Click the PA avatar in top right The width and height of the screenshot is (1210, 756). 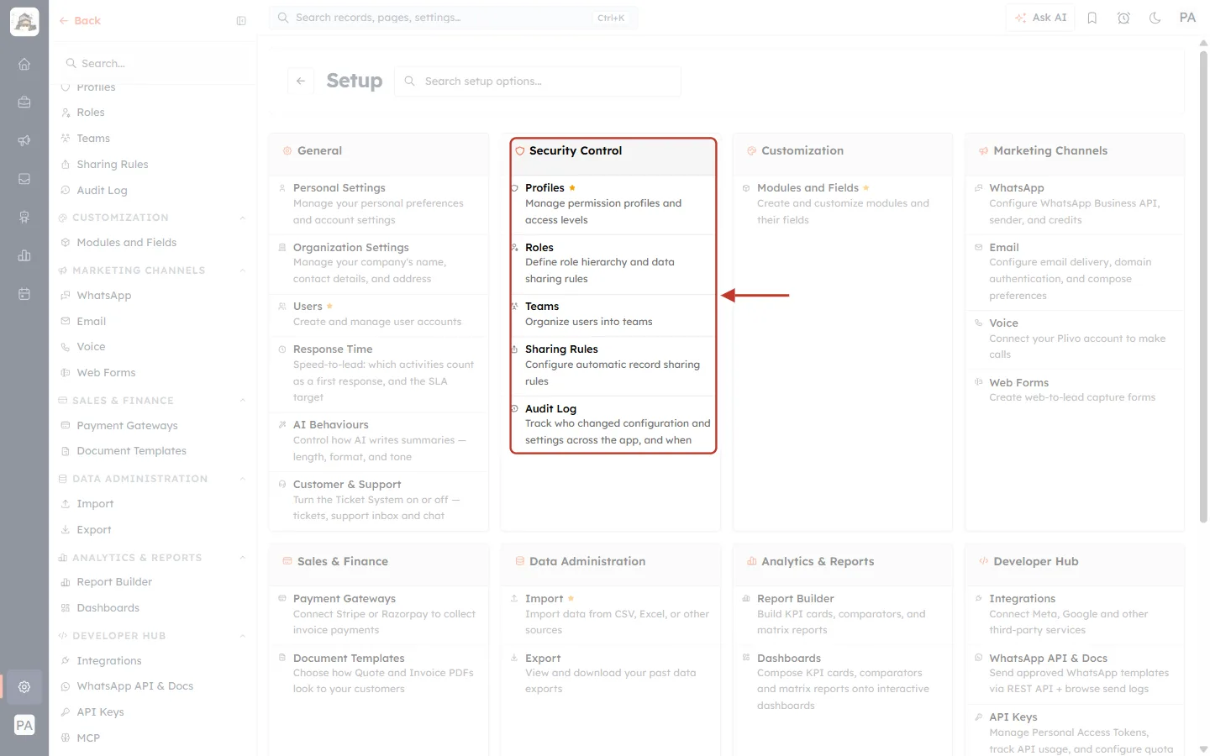pos(1187,18)
